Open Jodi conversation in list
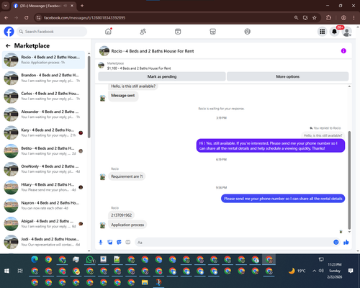The width and height of the screenshot is (360, 288). click(43, 242)
